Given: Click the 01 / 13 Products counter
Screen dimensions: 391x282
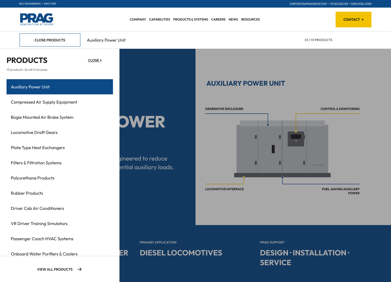Looking at the screenshot, I should point(319,40).
